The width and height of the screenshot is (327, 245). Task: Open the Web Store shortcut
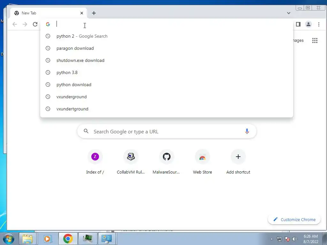(202, 162)
